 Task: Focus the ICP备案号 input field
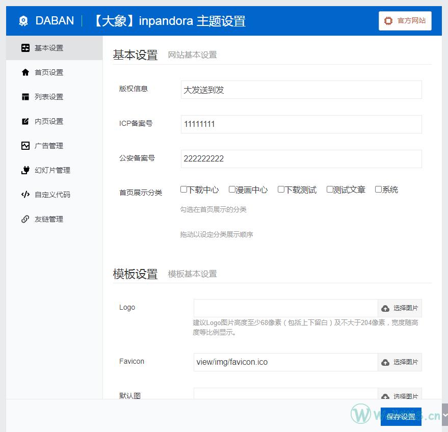point(301,124)
